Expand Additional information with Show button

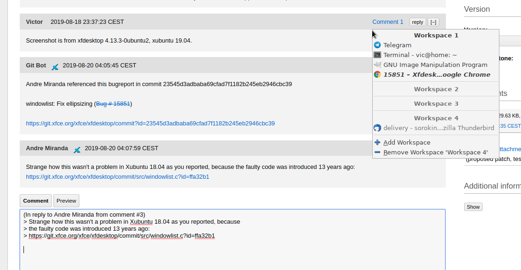[473, 207]
